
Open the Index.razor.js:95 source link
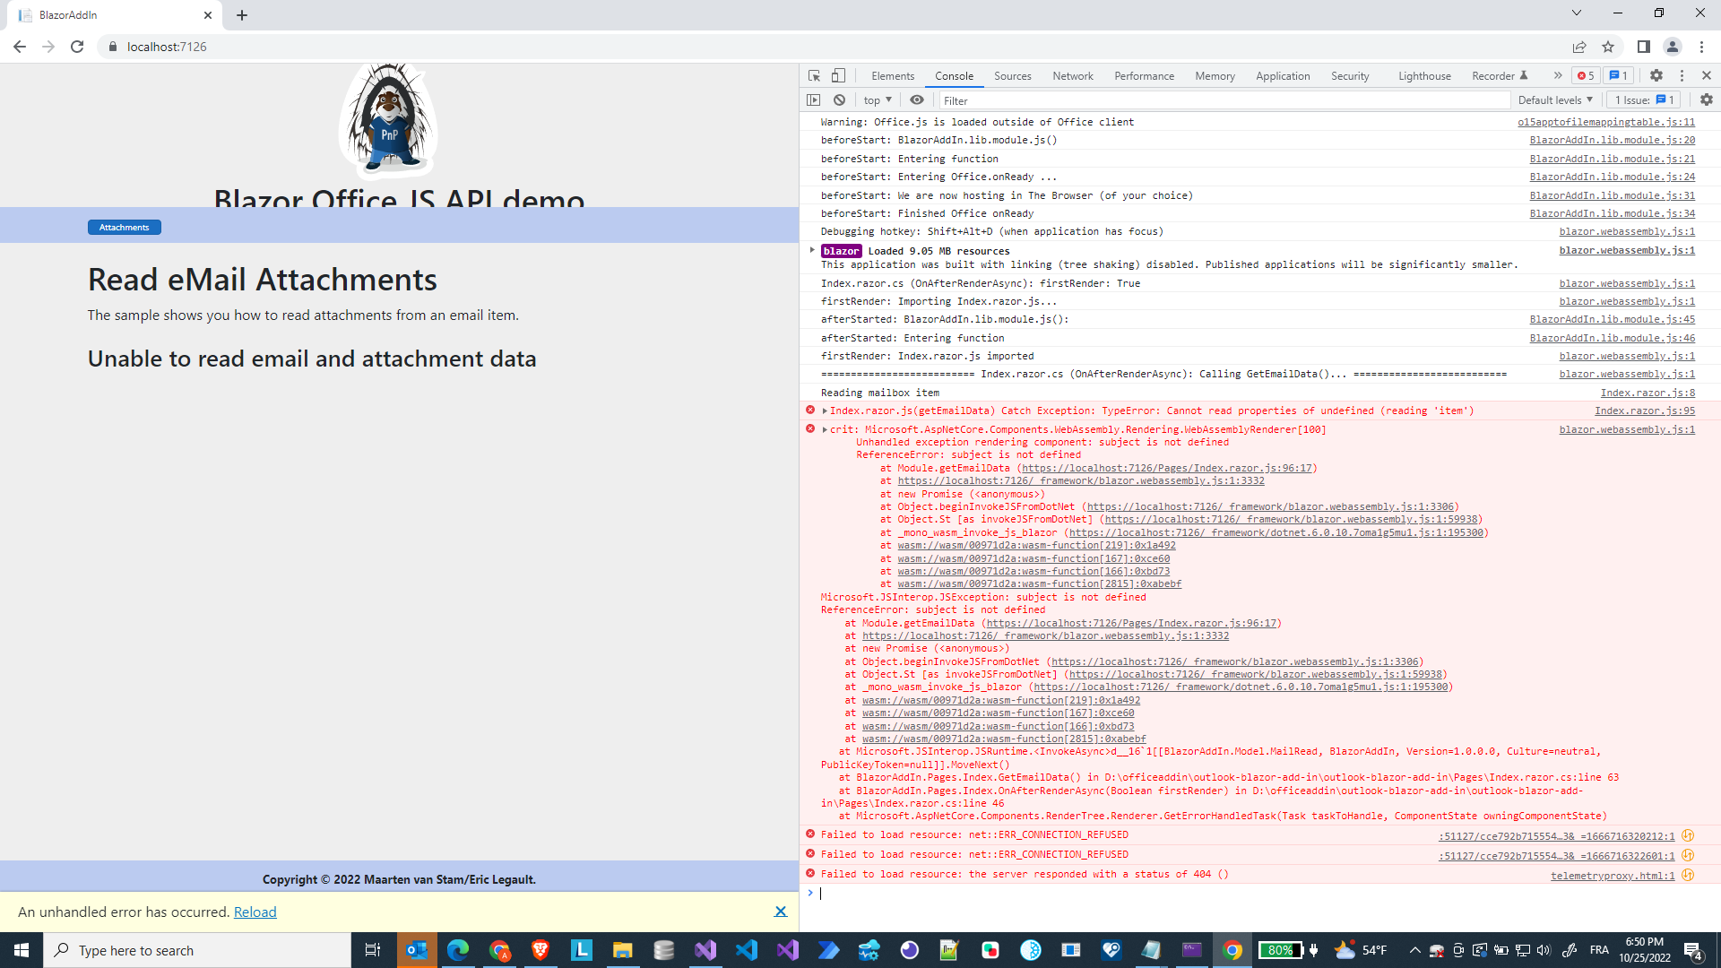pos(1645,411)
